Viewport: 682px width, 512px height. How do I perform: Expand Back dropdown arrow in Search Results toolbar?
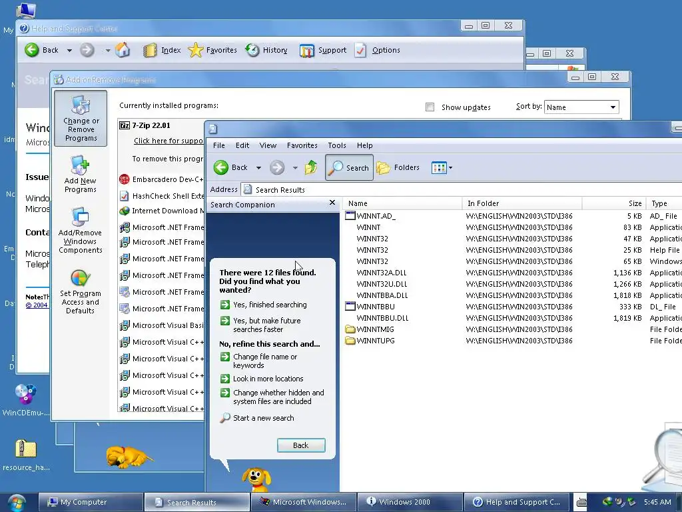[258, 168]
